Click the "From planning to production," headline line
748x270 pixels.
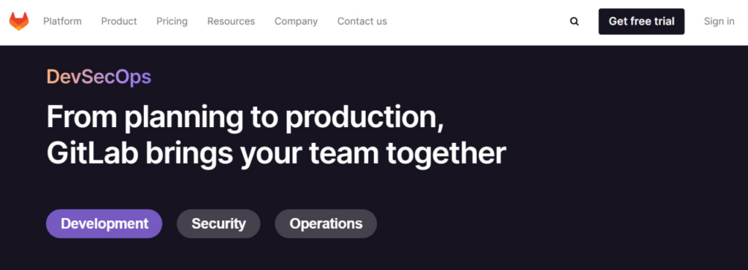245,117
